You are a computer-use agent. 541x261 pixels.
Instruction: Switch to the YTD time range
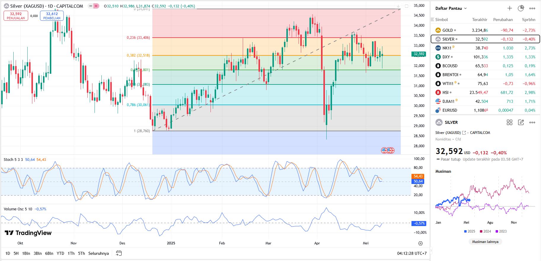(60, 253)
